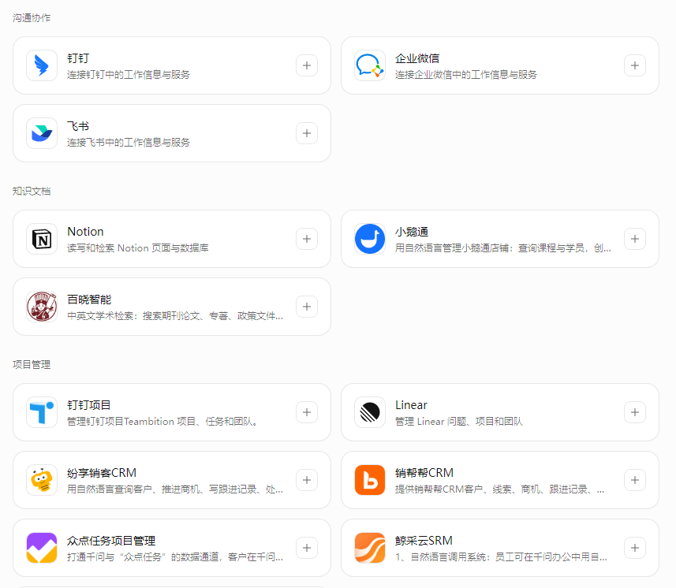Select the 纷享销客CRM card title

[x=102, y=473]
